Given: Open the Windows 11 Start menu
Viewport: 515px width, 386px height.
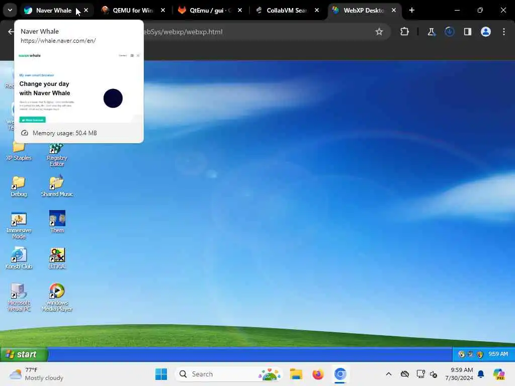Looking at the screenshot, I should [x=161, y=374].
